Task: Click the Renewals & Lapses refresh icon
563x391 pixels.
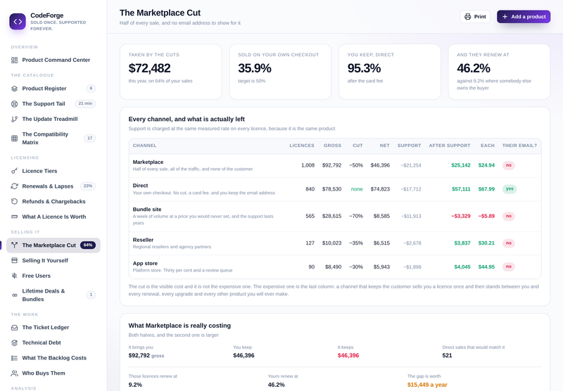Action: pyautogui.click(x=14, y=186)
